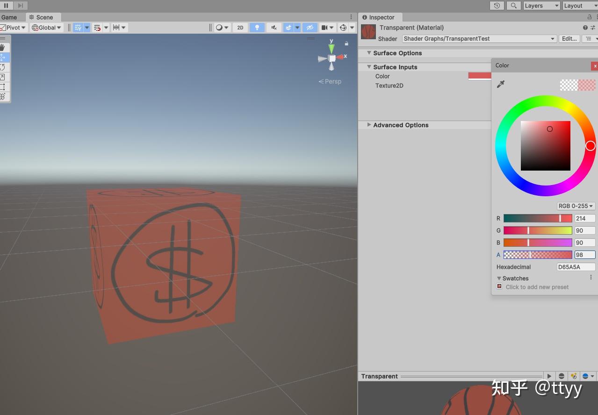The width and height of the screenshot is (598, 415).
Task: Click the snap magnet icon in the toolbar
Action: pyautogui.click(x=97, y=28)
